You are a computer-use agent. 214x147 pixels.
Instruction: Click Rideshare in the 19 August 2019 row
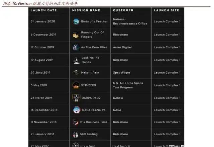(120, 60)
